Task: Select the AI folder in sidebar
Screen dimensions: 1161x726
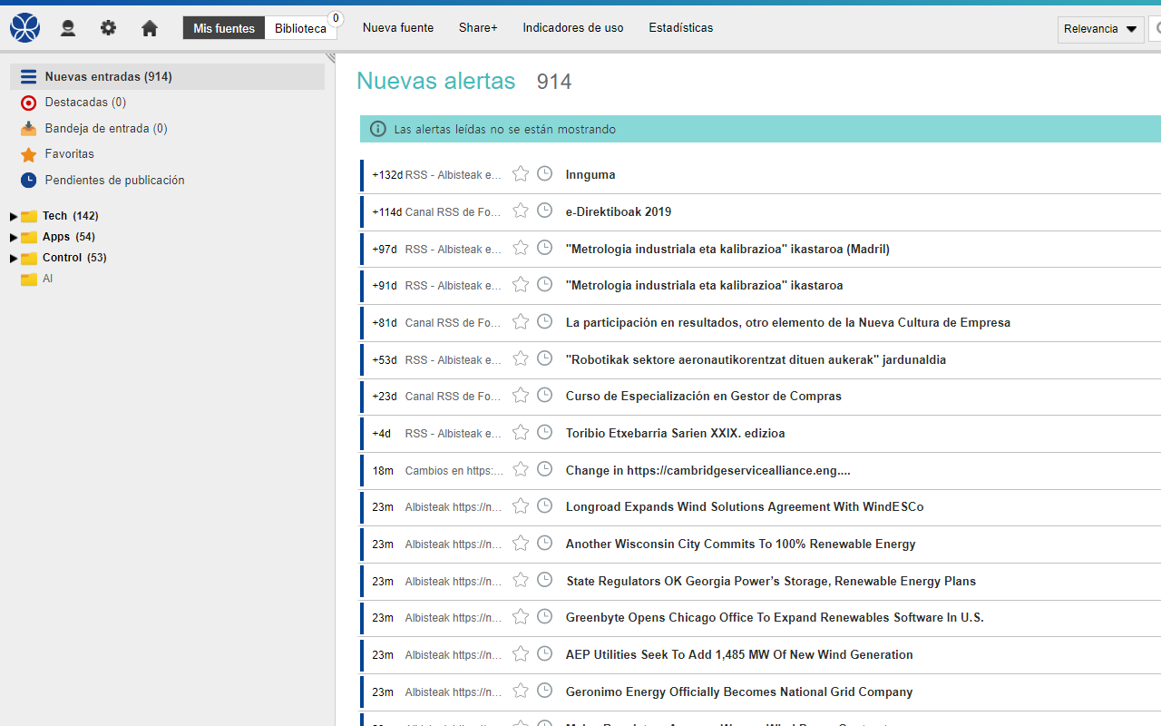Action: [x=47, y=280]
